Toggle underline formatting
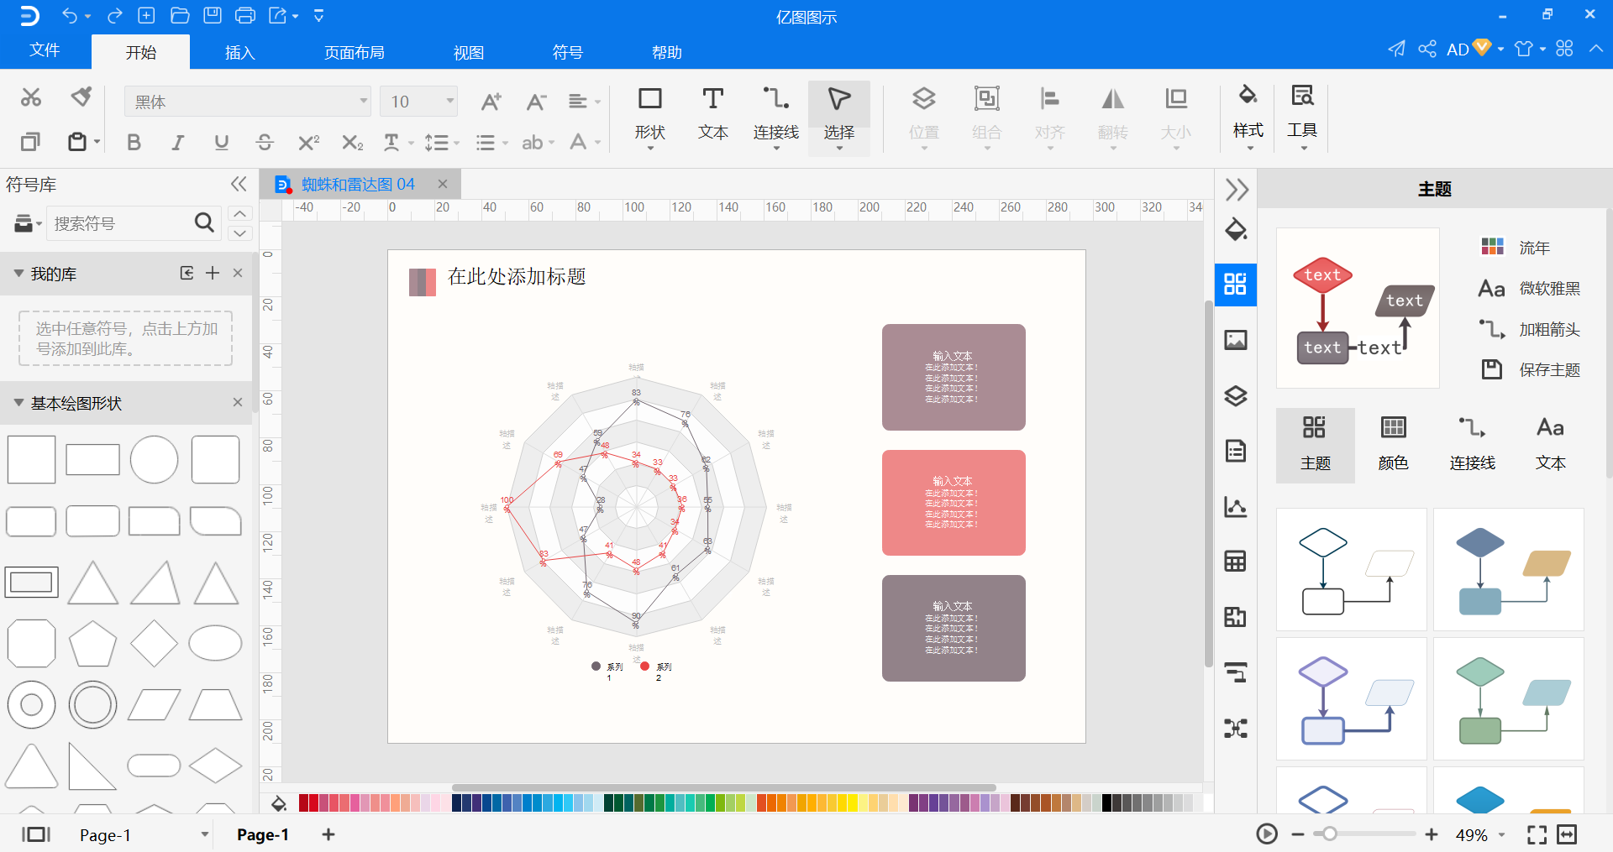Screen dimensions: 1613x852 (221, 143)
